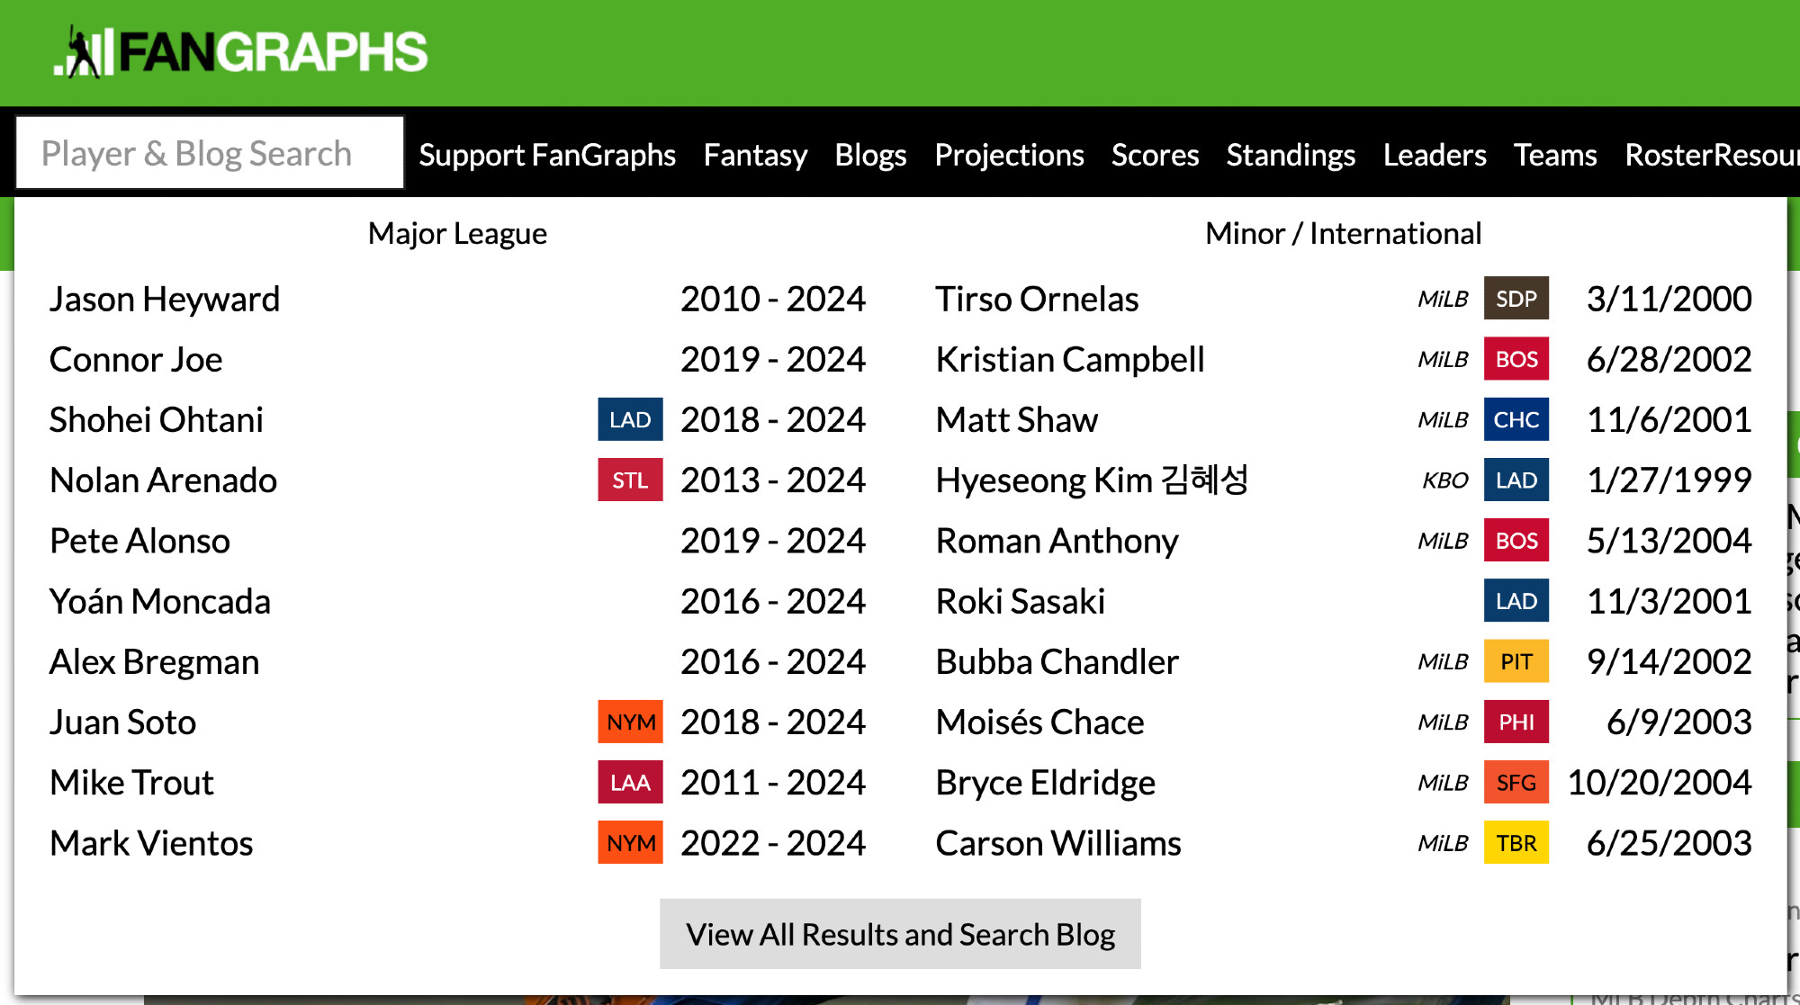Image resolution: width=1800 pixels, height=1005 pixels.
Task: Select Nolan Arenado from results
Action: pos(163,480)
